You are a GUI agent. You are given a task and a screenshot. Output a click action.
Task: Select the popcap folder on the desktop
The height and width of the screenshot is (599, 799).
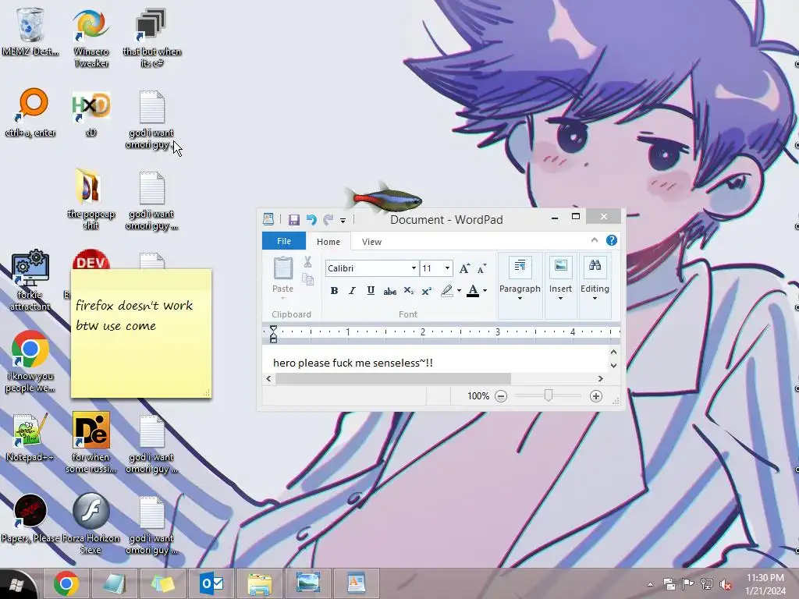click(91, 200)
